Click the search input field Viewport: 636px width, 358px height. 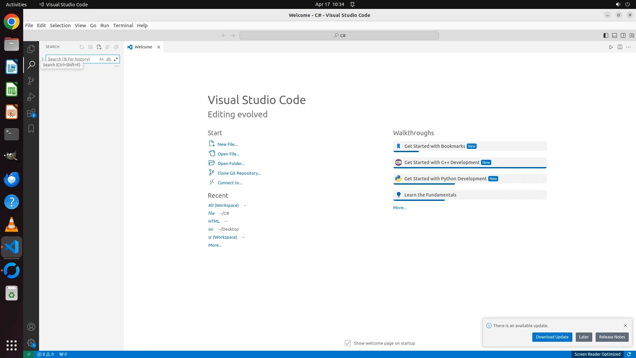coord(71,59)
